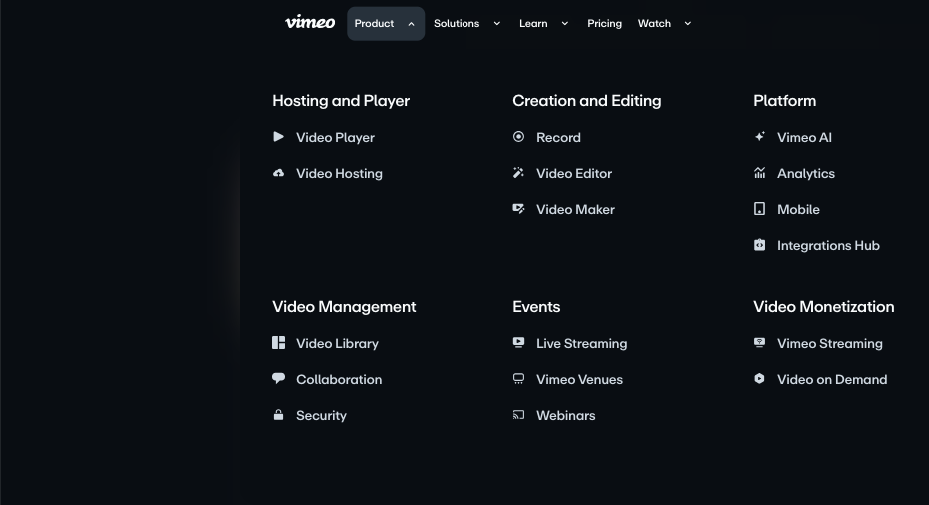Click the Vimeo AI sparkle icon

click(759, 136)
